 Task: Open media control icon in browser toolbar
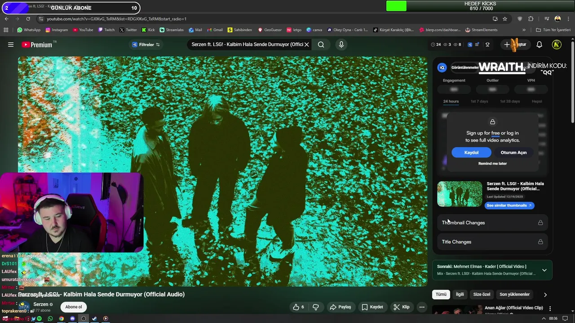[547, 19]
